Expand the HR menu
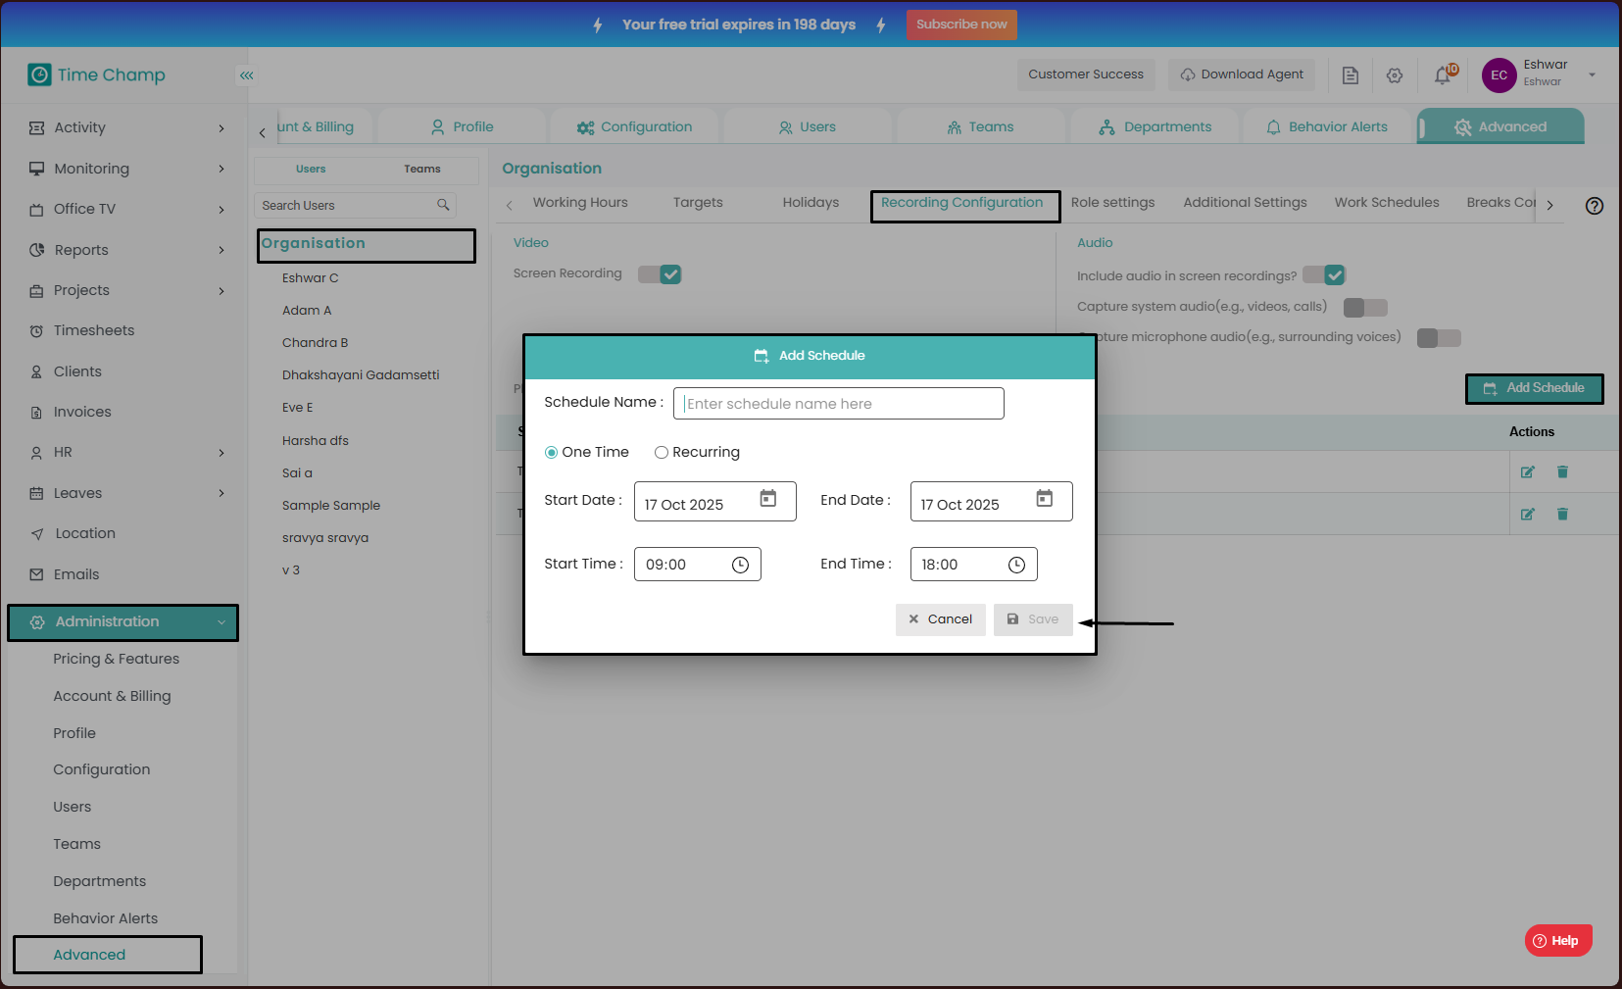This screenshot has height=989, width=1622. point(221,453)
